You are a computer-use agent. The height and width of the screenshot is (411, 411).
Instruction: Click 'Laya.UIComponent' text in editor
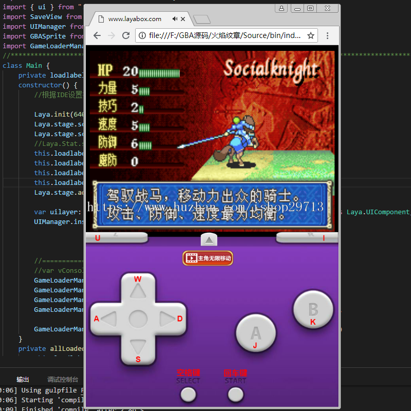[378, 212]
